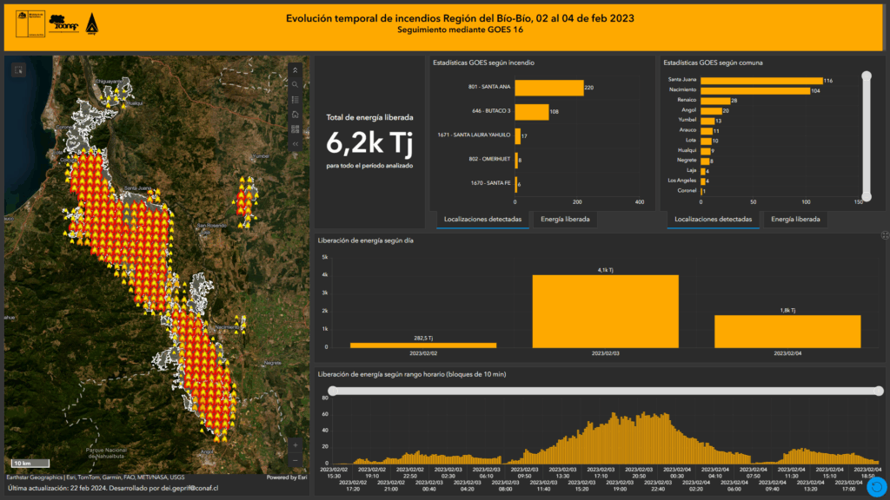
Task: Zoom in on the map
Action: pos(296,445)
